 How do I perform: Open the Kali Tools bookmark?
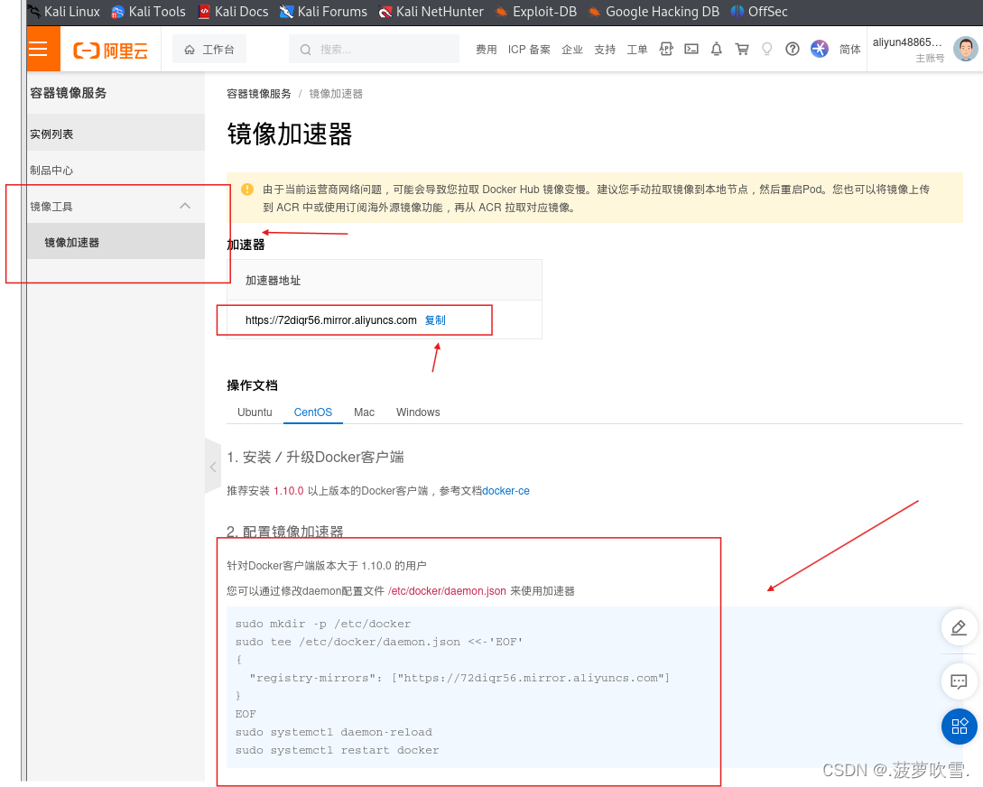point(149,11)
